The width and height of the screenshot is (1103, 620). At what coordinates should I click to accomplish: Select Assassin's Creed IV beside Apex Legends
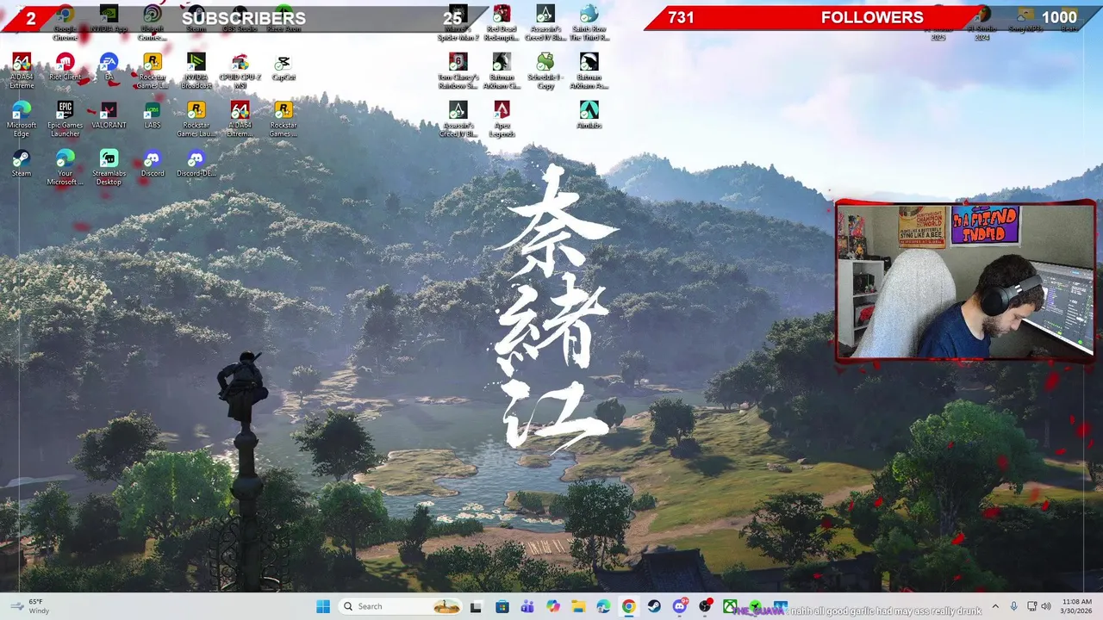tap(458, 120)
